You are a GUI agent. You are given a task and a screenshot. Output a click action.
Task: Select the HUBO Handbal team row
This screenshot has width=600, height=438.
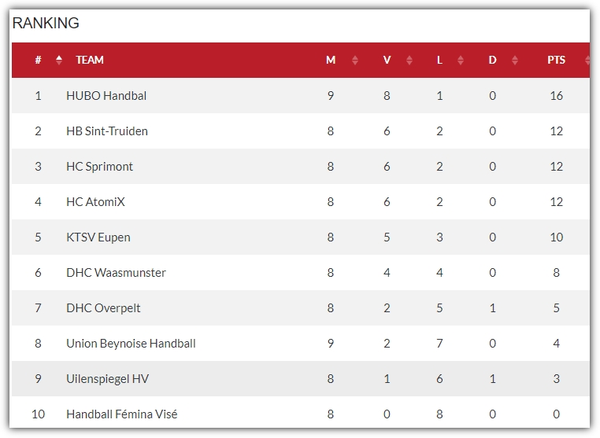300,96
